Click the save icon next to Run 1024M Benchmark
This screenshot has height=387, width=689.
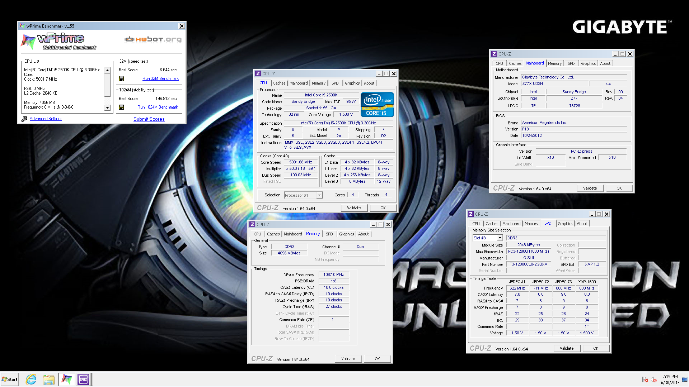(121, 107)
